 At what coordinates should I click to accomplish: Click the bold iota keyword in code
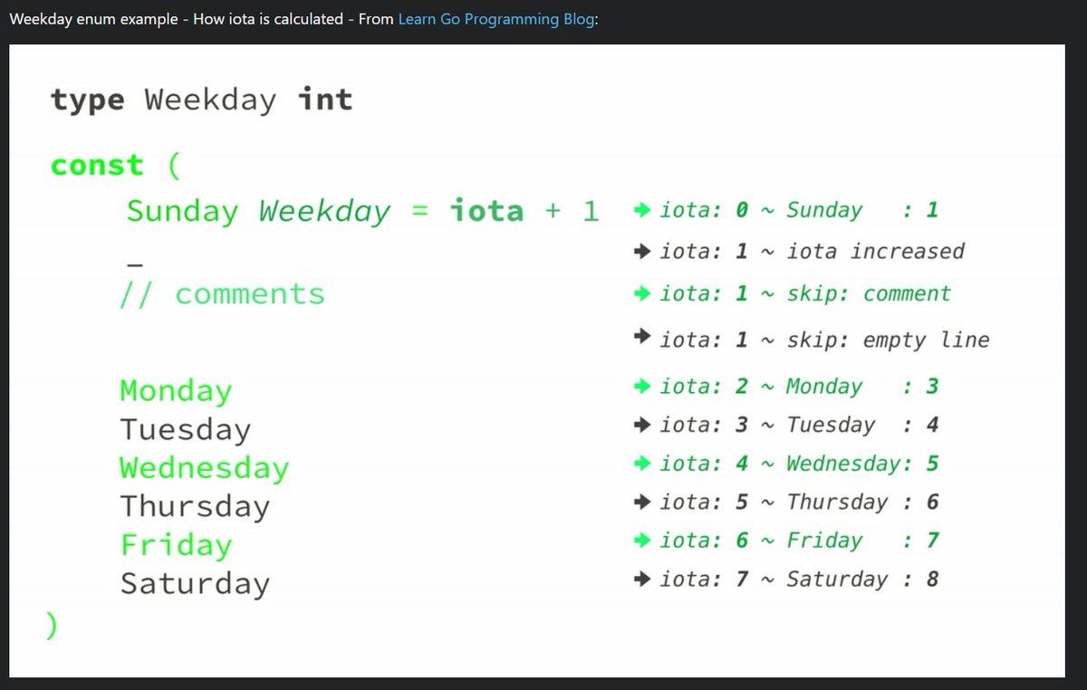point(487,211)
